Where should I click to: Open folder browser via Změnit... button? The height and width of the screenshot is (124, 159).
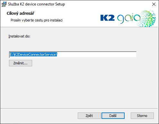pyautogui.click(x=21, y=63)
